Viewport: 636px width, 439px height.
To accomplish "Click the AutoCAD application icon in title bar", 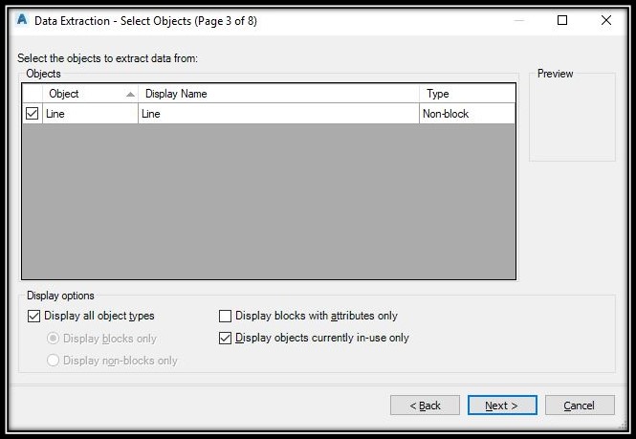I will pos(22,19).
